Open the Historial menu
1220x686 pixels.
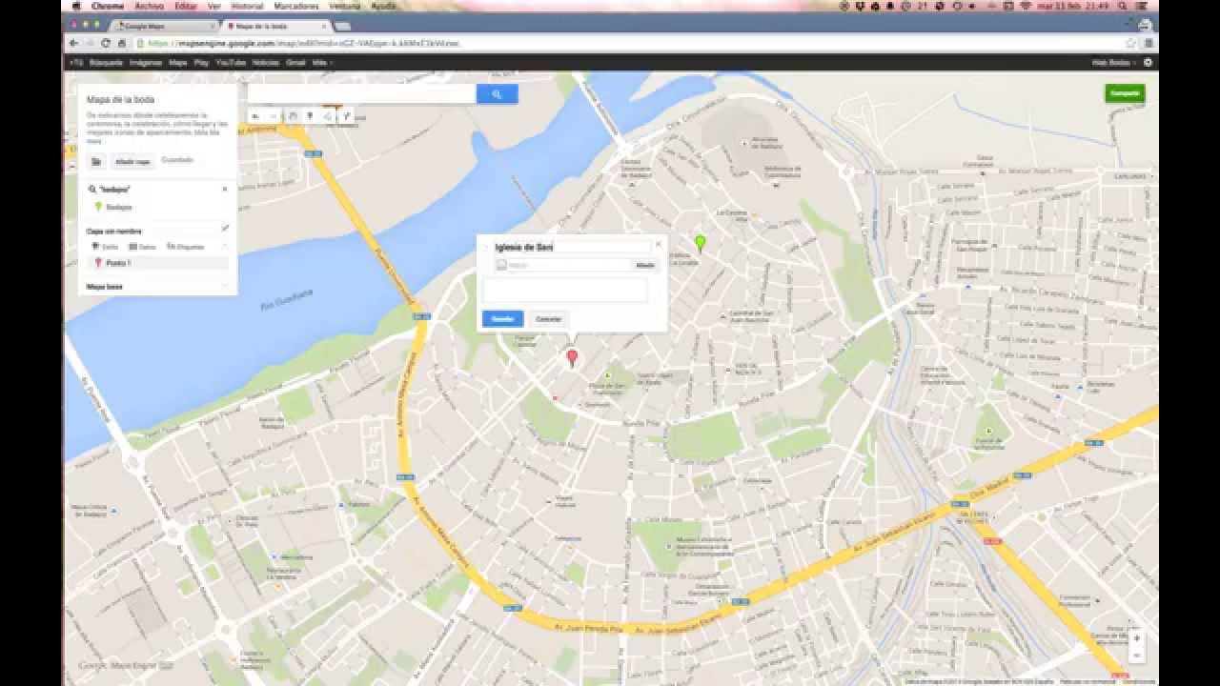coord(247,6)
